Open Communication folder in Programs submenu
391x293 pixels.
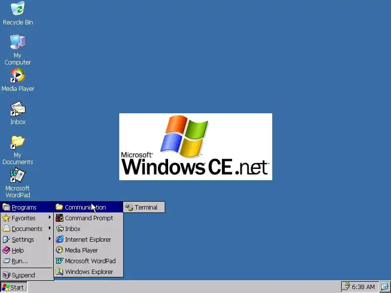[x=88, y=207]
